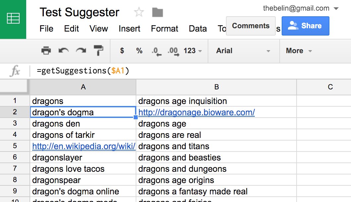351x202 pixels.
Task: Open the en.wikipedia.org/wiki link in A5
Action: pyautogui.click(x=84, y=146)
